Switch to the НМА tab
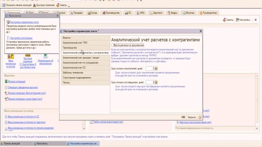 pos(140,13)
